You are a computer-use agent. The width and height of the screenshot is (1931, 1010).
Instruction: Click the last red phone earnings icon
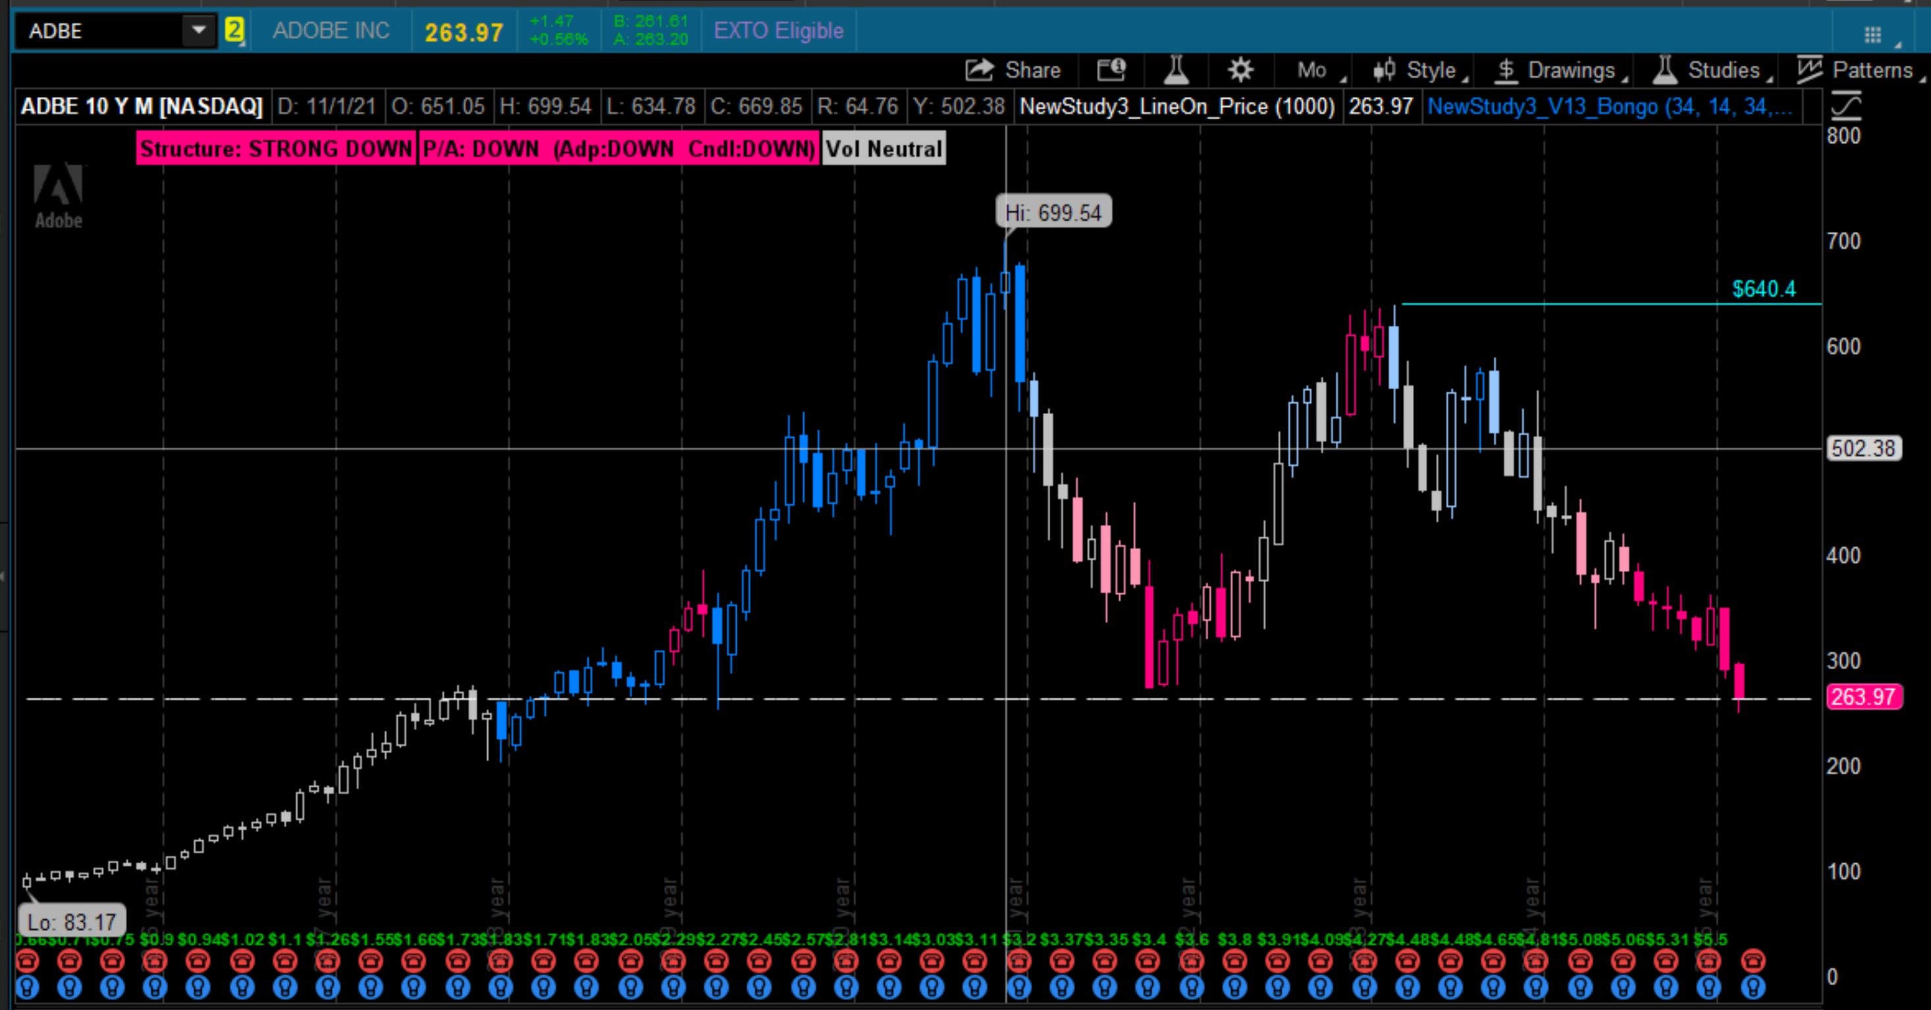coord(1753,961)
